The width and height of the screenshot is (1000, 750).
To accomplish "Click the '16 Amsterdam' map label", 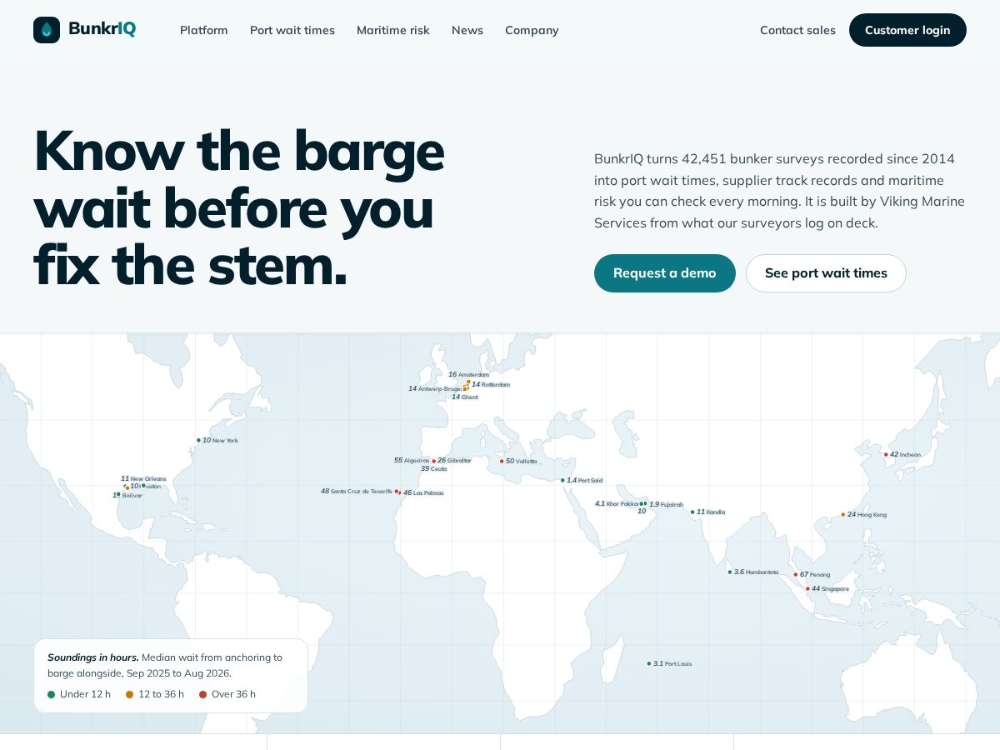I will point(469,374).
